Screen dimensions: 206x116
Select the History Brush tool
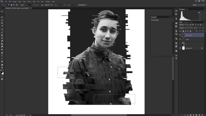tap(2, 38)
